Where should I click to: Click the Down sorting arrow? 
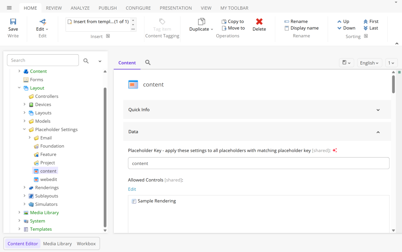[x=339, y=28]
